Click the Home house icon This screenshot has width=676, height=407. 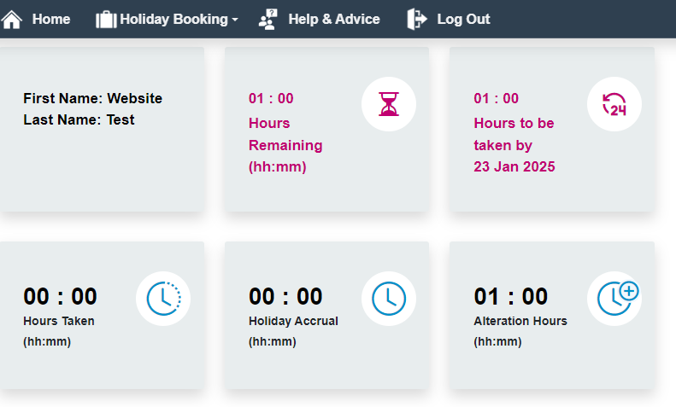click(x=12, y=20)
